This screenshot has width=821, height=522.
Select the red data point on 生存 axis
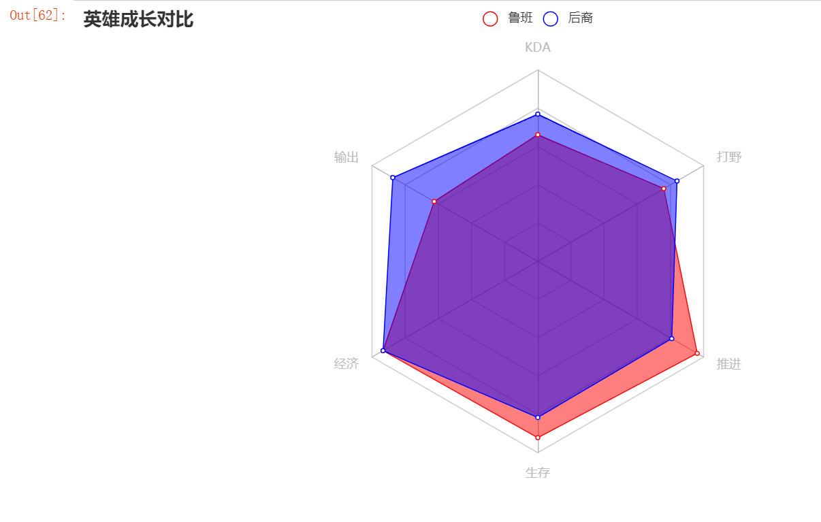(x=538, y=438)
